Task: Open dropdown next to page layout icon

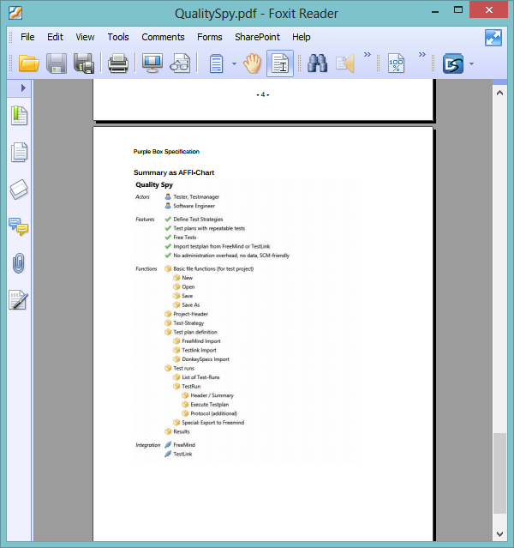Action: [x=234, y=63]
